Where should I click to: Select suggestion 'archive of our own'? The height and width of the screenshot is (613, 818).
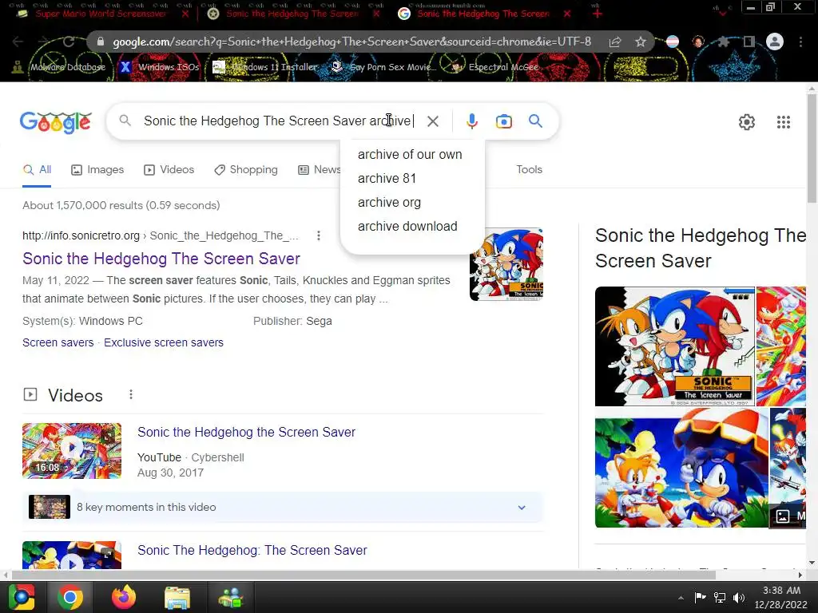pos(410,154)
